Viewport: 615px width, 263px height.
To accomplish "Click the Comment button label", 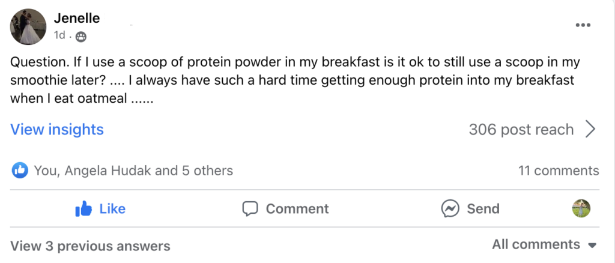I will pos(297,209).
